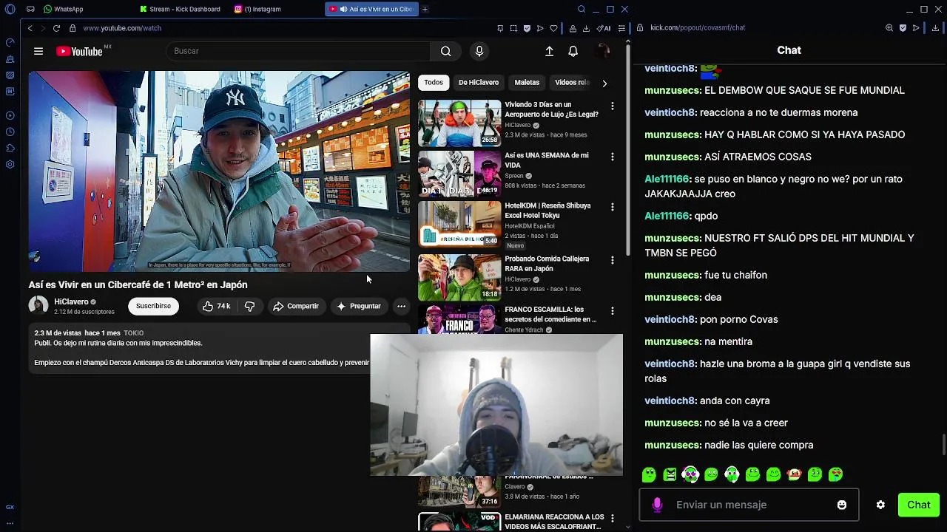The width and height of the screenshot is (947, 532).
Task: Pin the page with pushpin toolbar icon
Action: [x=500, y=28]
